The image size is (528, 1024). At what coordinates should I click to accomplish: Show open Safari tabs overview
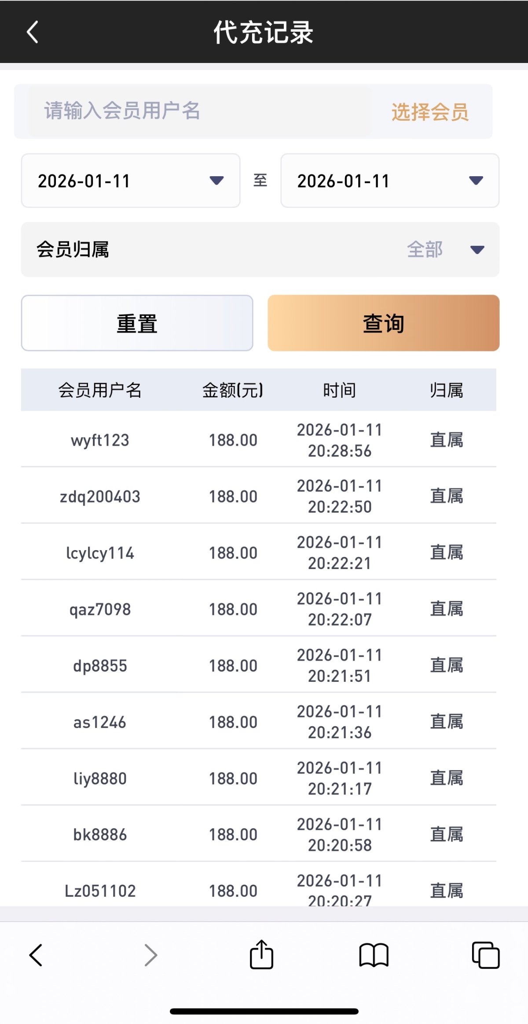click(485, 955)
